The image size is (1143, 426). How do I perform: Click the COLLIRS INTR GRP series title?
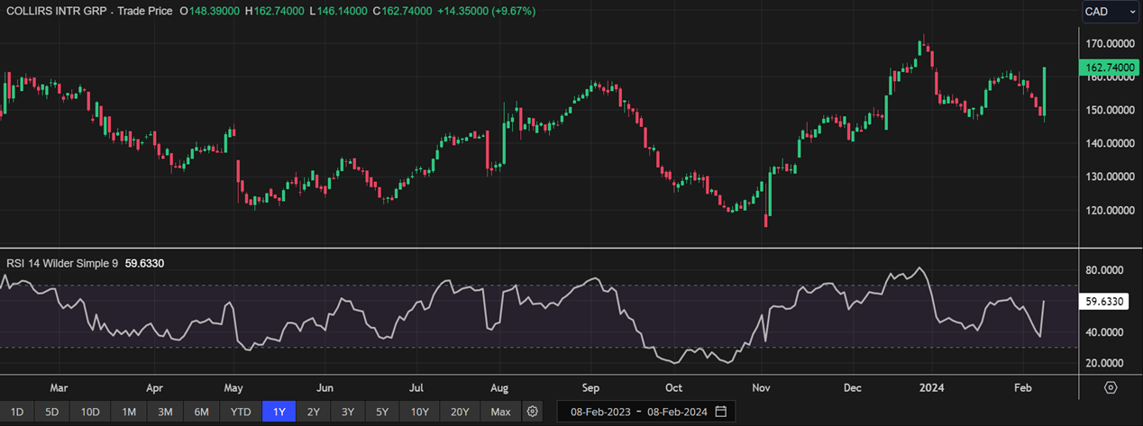pyautogui.click(x=88, y=12)
